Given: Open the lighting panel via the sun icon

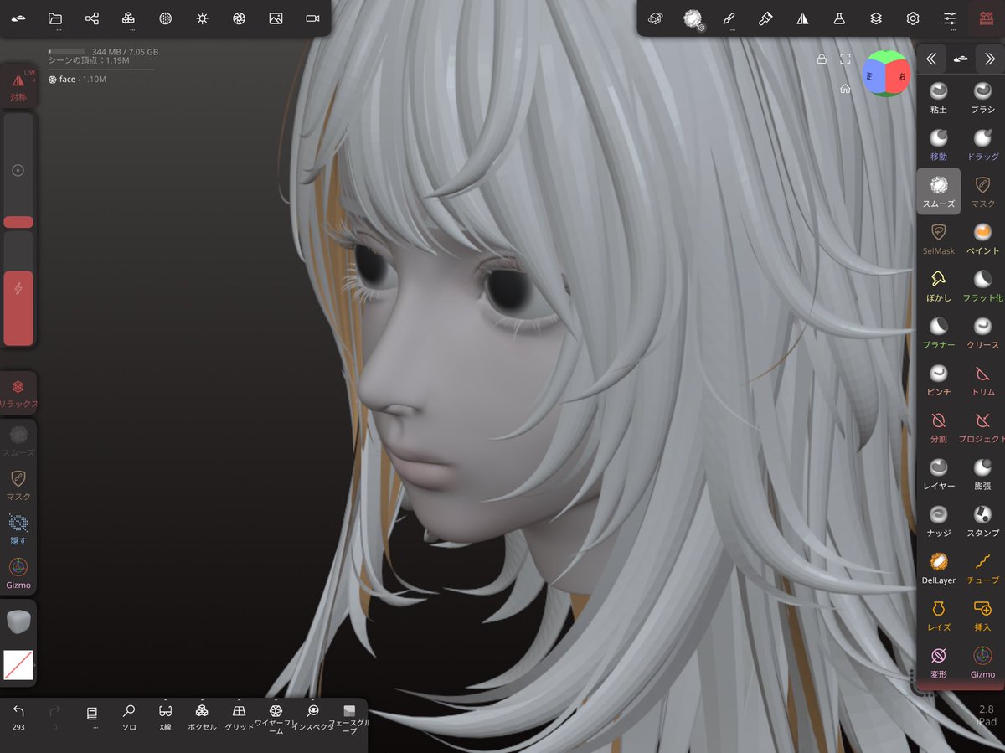Looking at the screenshot, I should (202, 18).
